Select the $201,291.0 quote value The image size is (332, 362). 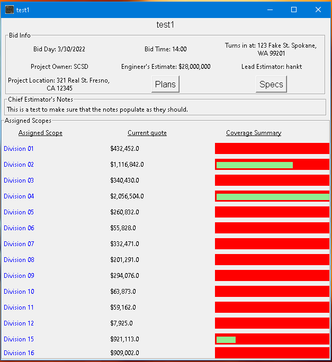click(x=125, y=260)
